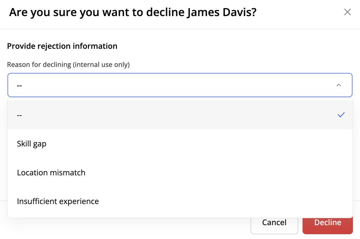Click the name "James Davis" in the title
This screenshot has height=239, width=360.
(x=221, y=12)
